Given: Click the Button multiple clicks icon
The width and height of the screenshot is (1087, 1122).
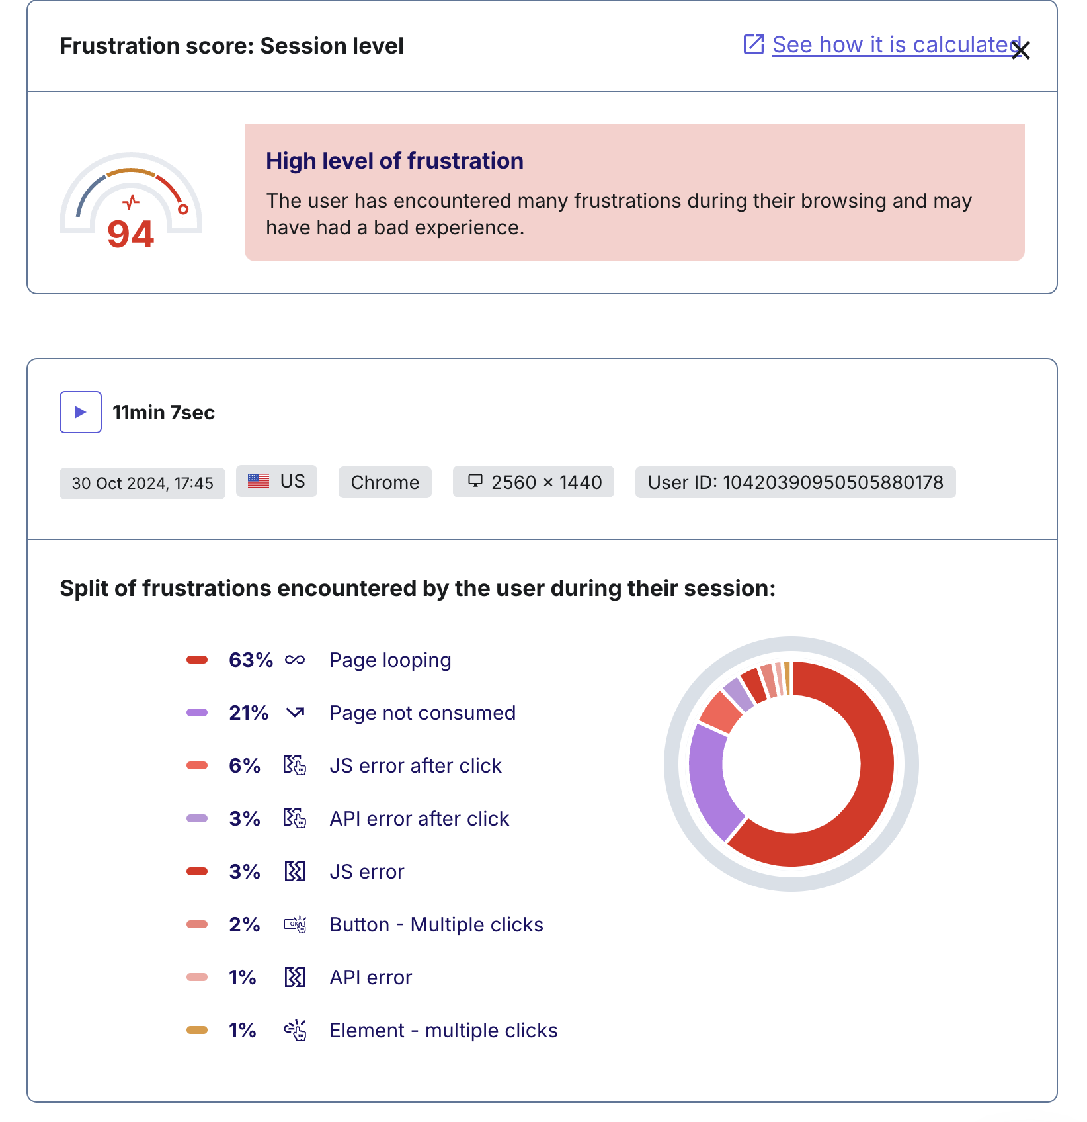Looking at the screenshot, I should (295, 924).
